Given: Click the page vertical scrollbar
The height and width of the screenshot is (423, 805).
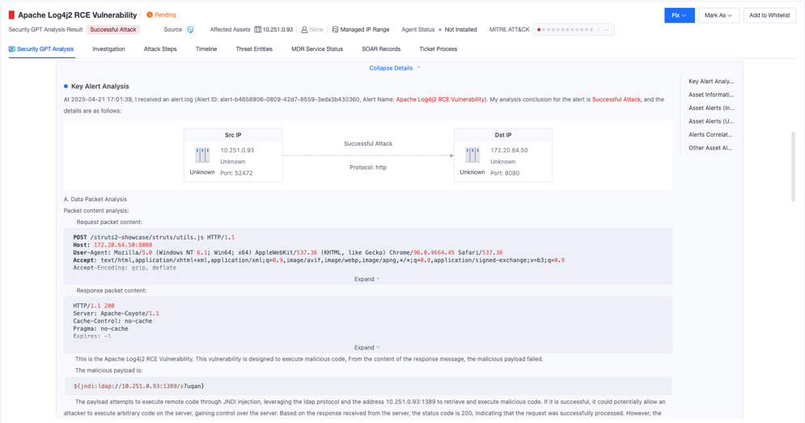Looking at the screenshot, I should pos(793,167).
